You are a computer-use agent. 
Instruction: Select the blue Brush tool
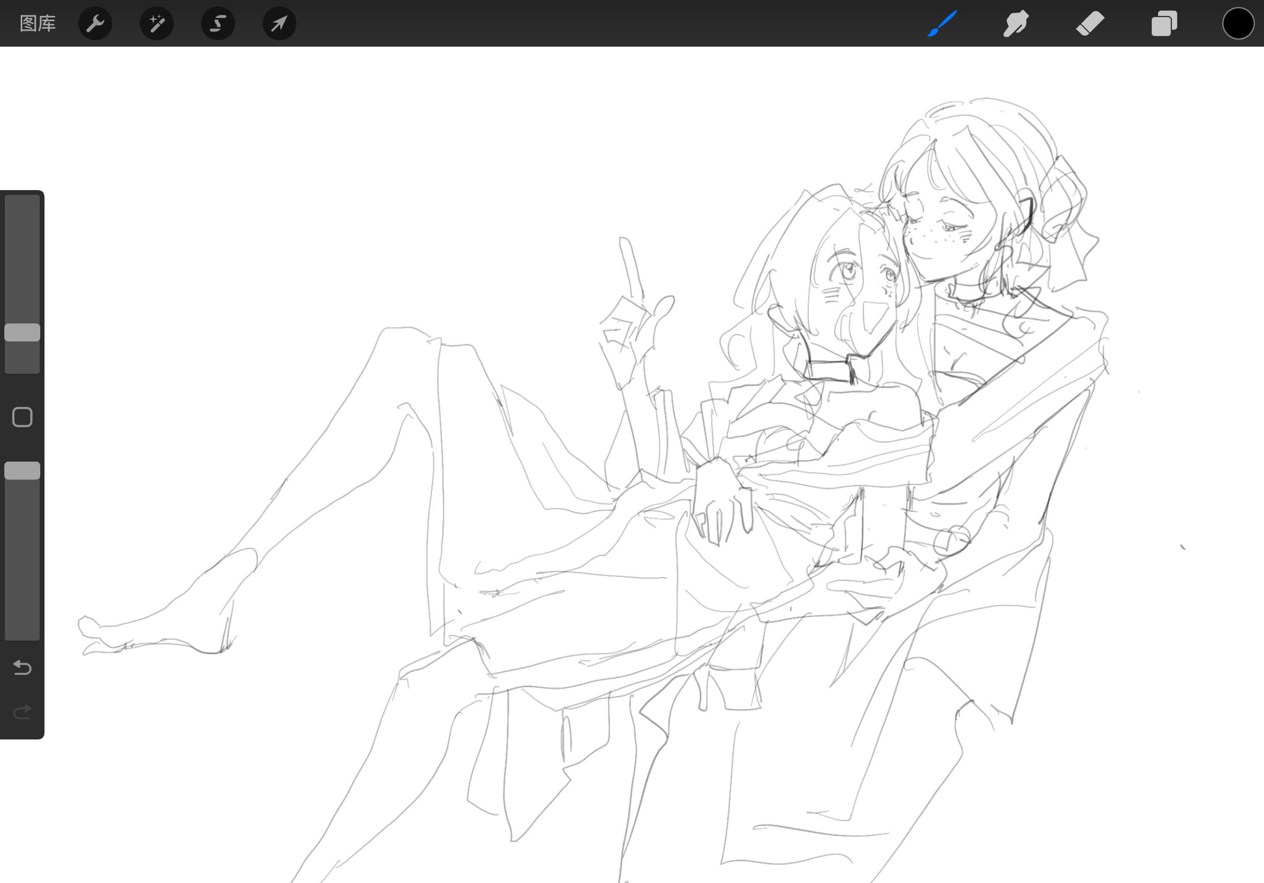click(x=942, y=23)
